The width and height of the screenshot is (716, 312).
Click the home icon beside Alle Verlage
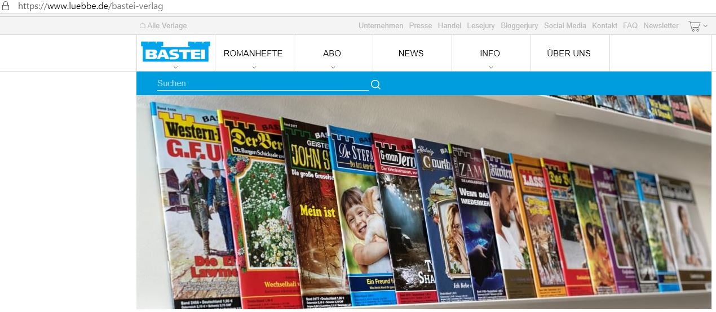[x=142, y=26]
